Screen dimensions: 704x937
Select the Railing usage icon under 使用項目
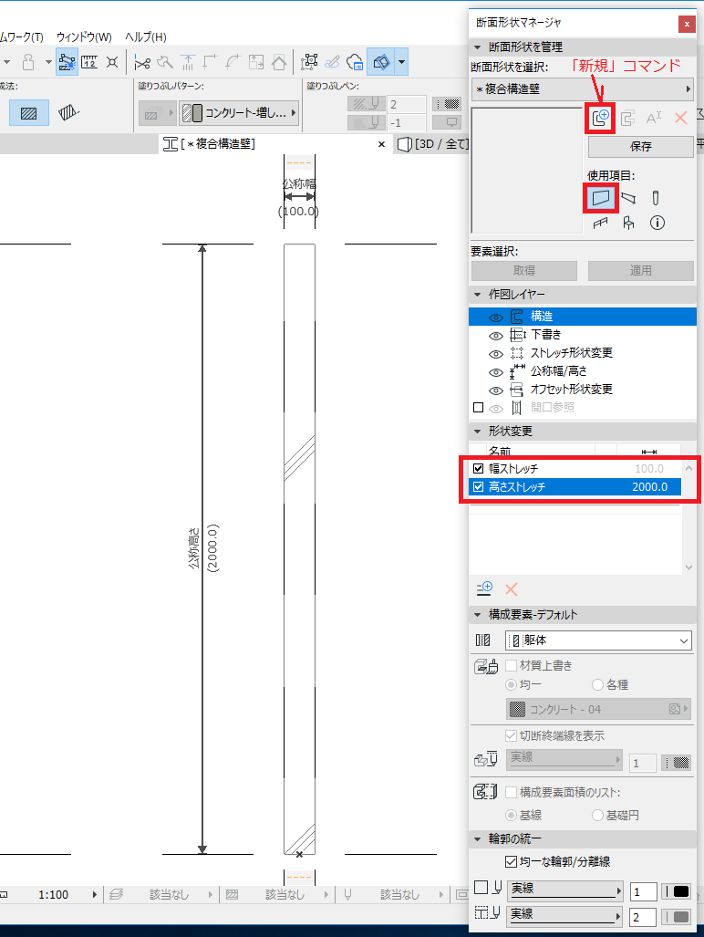click(601, 223)
